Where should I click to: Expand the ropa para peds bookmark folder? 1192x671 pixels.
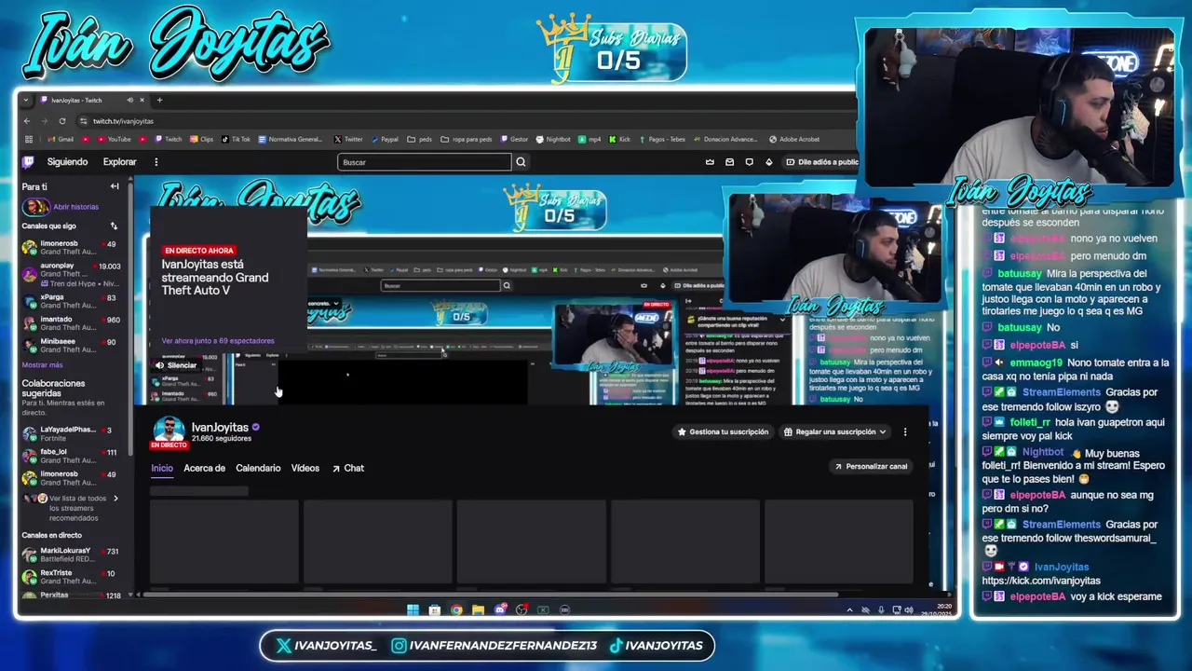(466, 140)
